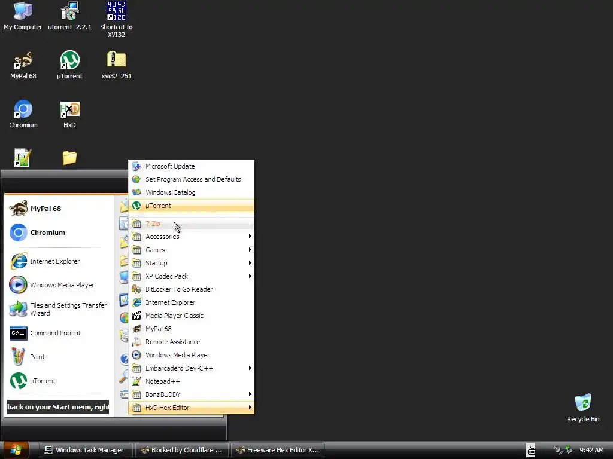Open the My Computer desktop icon

click(23, 16)
